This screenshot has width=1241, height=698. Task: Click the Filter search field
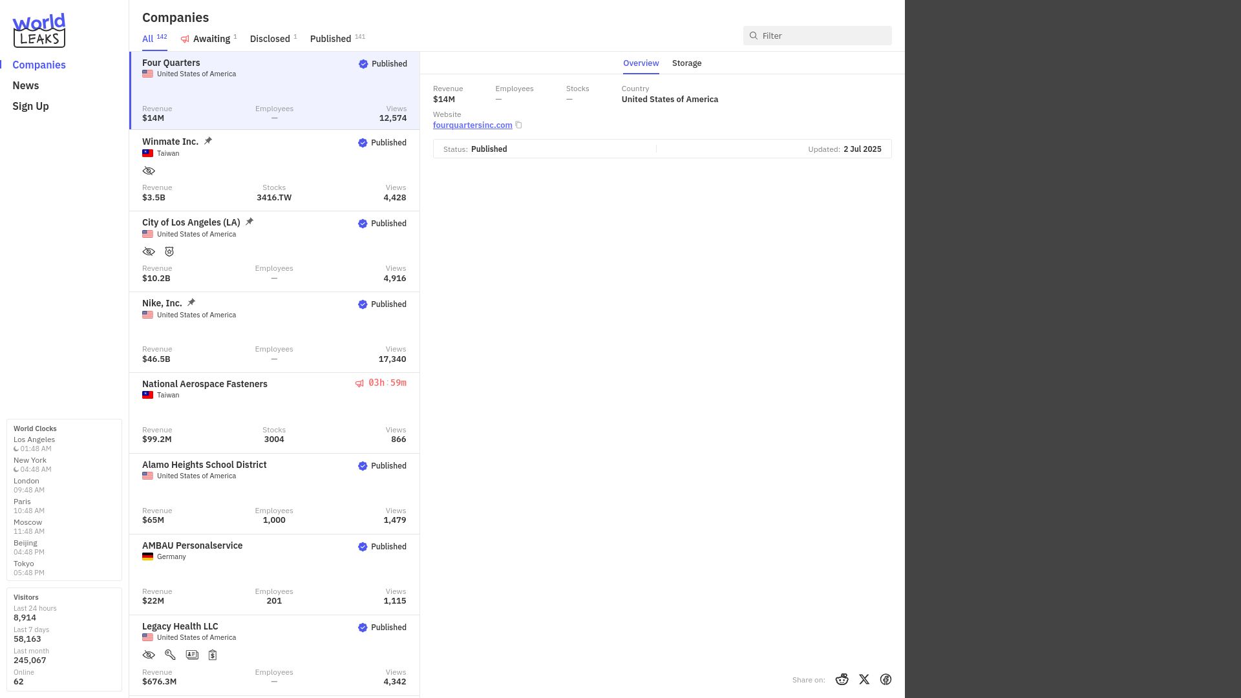pyautogui.click(x=817, y=36)
